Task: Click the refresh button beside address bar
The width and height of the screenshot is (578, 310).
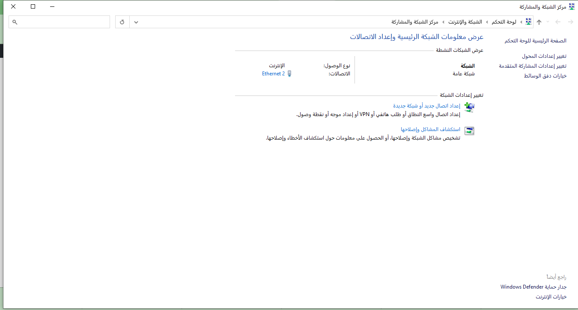Action: (x=122, y=22)
